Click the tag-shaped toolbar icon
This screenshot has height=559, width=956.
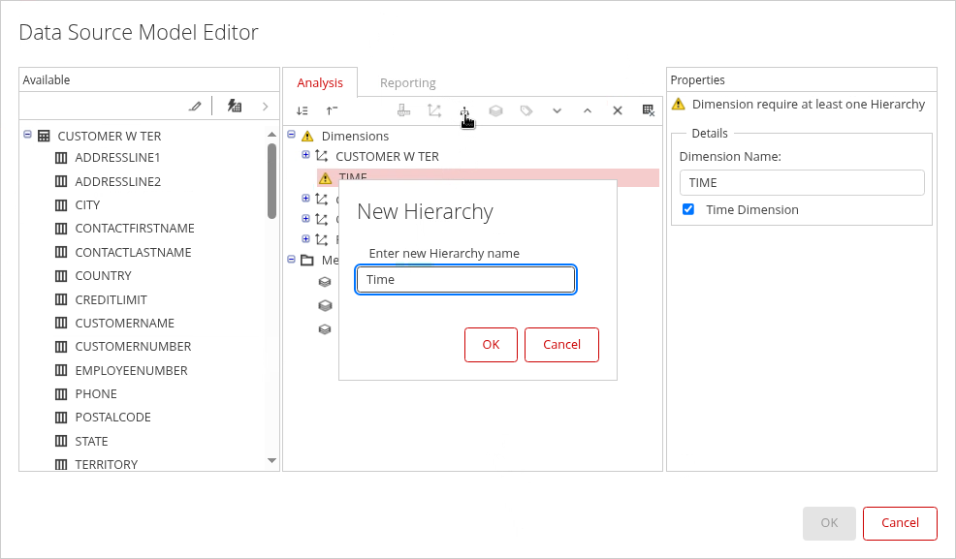click(526, 111)
